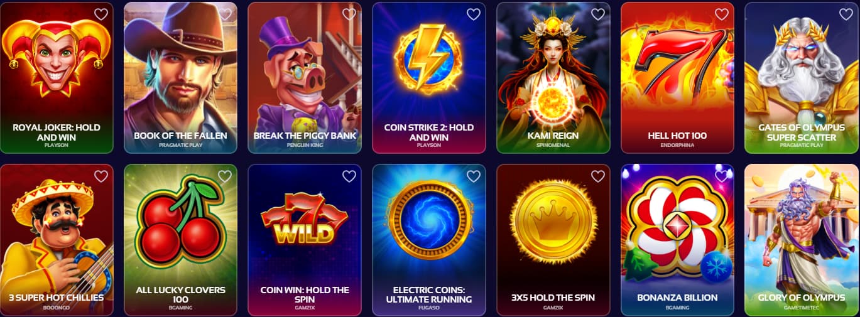Click the Coin Strike 2: Hold and Win title
Viewport: 860px width, 317px height.
[x=429, y=132]
